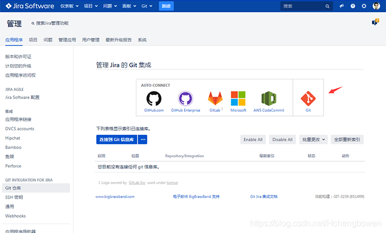386x233 pixels.
Task: Click the Disable All button
Action: pos(282,140)
